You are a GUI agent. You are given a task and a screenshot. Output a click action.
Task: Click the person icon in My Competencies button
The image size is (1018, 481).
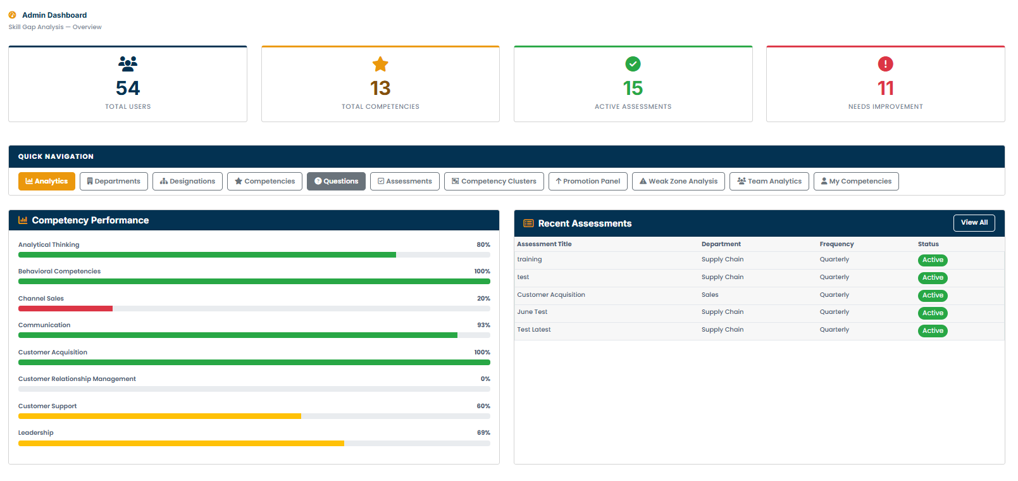pos(824,181)
